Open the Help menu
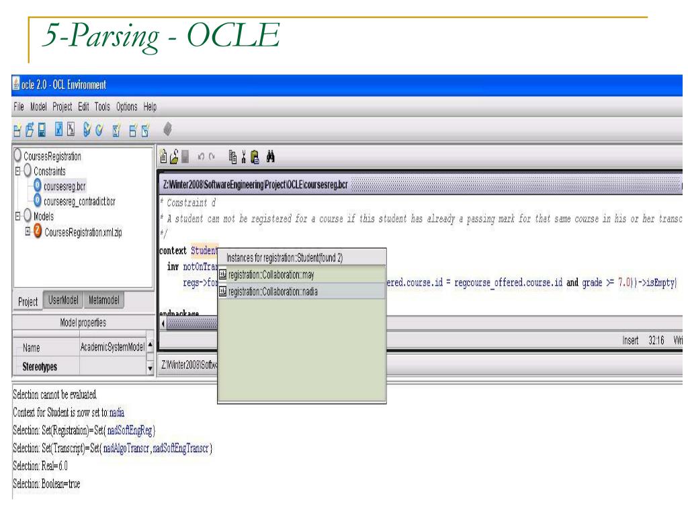This screenshot has height=516, width=688. click(x=150, y=107)
